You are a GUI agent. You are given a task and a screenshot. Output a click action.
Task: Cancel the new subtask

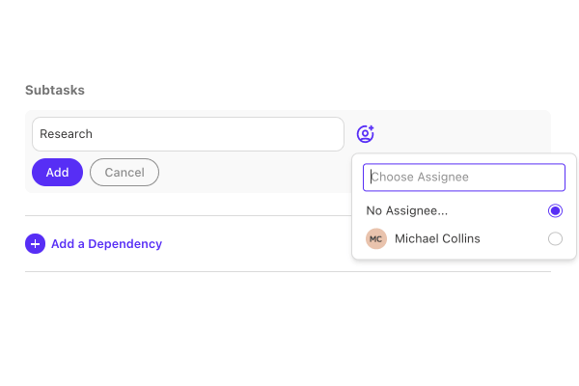[124, 172]
